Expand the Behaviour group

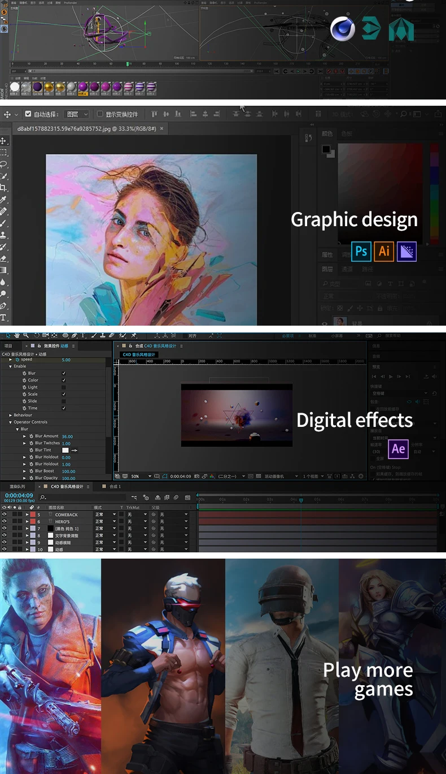pyautogui.click(x=10, y=415)
